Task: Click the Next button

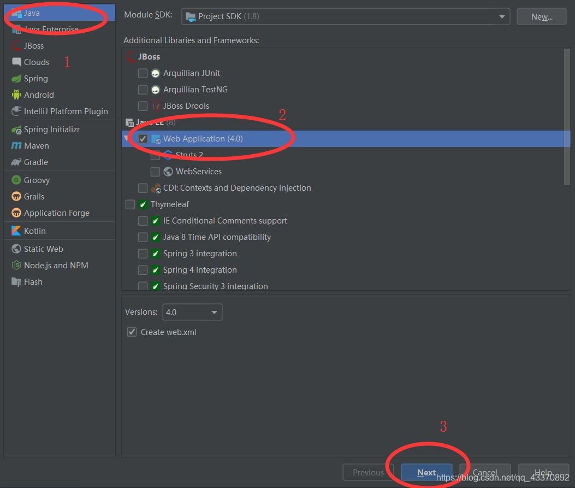Action: (x=426, y=472)
